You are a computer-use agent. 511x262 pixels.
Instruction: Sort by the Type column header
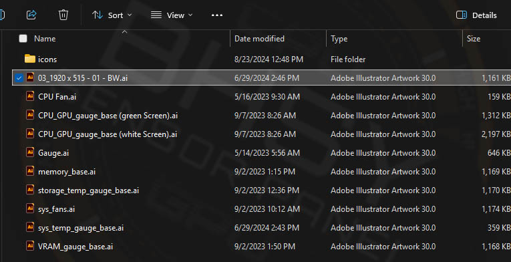point(339,39)
